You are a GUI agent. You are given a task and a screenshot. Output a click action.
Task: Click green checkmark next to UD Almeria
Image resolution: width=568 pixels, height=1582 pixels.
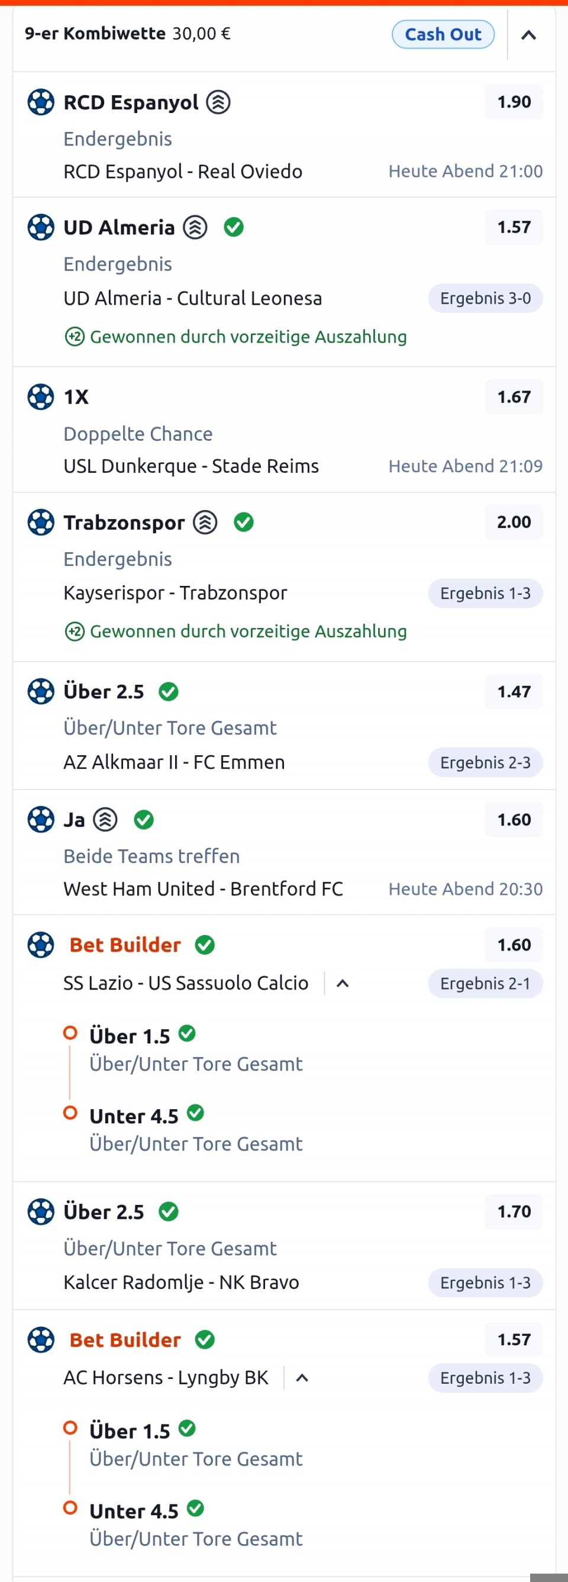click(x=233, y=227)
